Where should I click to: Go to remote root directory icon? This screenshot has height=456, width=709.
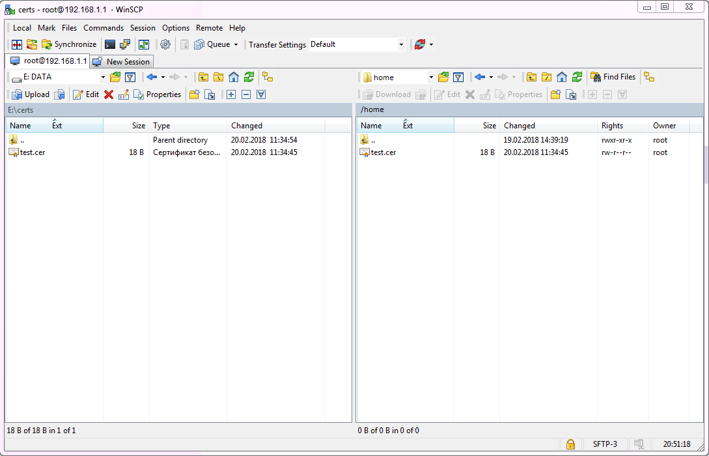point(547,78)
